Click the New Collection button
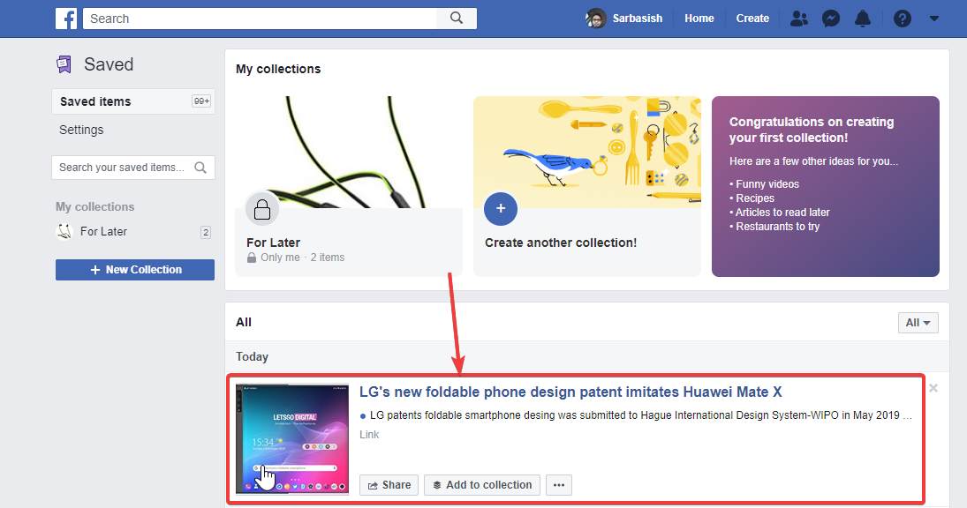967x508 pixels. (x=135, y=270)
